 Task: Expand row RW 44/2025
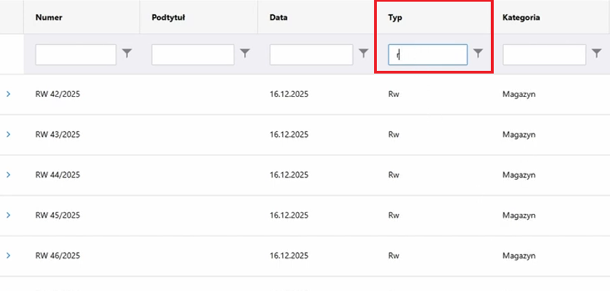8,174
